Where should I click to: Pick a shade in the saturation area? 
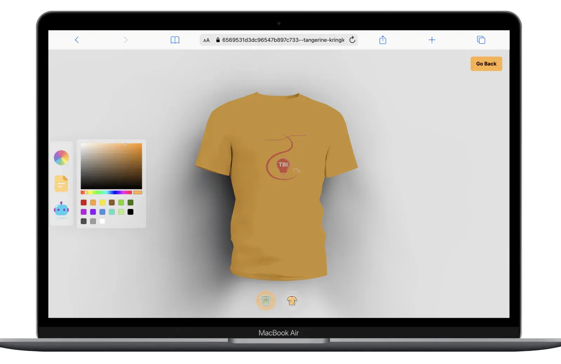tap(111, 166)
